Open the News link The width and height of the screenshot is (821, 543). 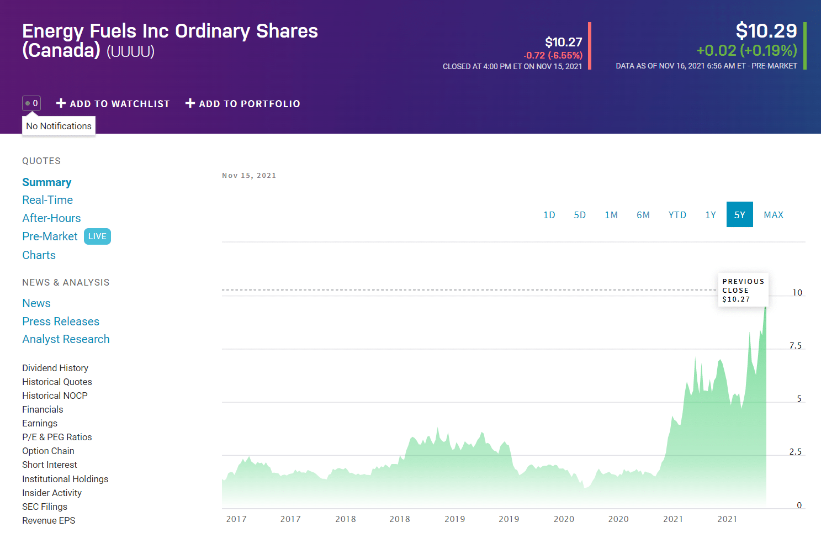(36, 303)
